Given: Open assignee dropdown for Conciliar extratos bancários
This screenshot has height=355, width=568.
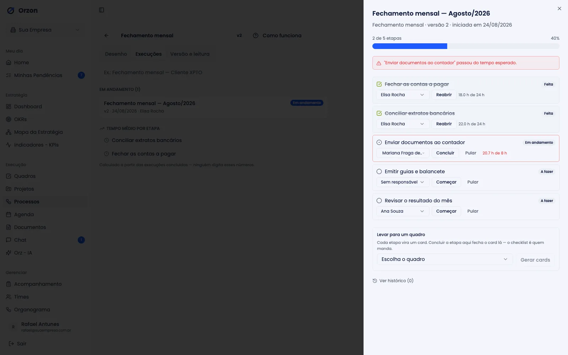Looking at the screenshot, I should tap(403, 124).
